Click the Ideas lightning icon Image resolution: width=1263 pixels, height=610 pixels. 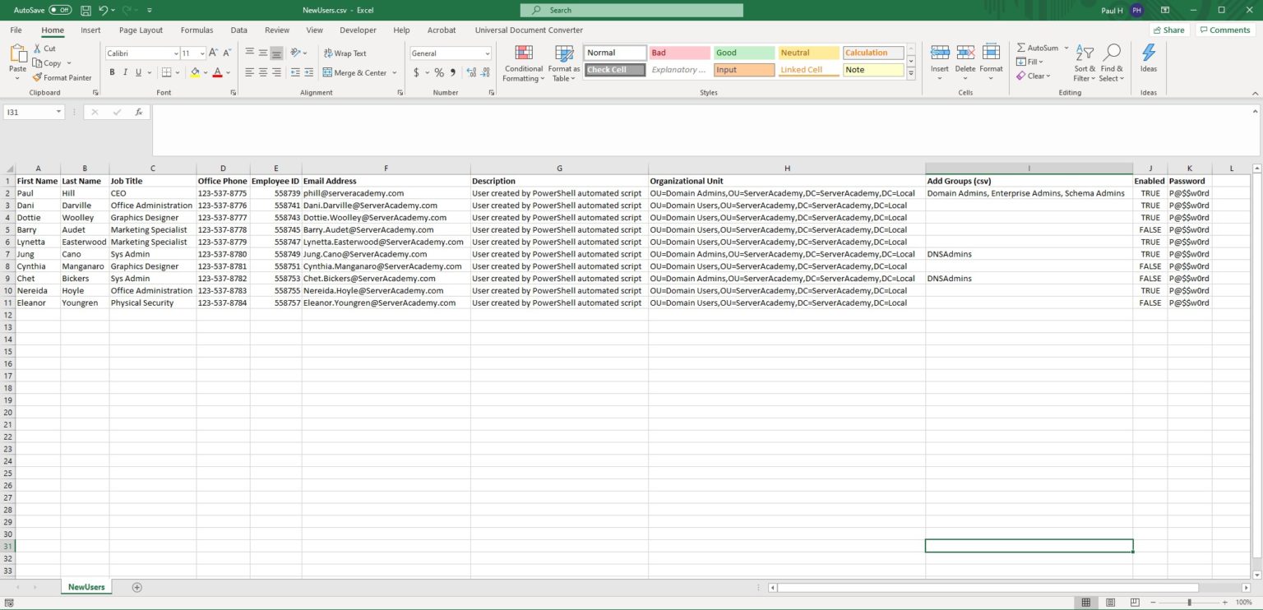[x=1148, y=53]
